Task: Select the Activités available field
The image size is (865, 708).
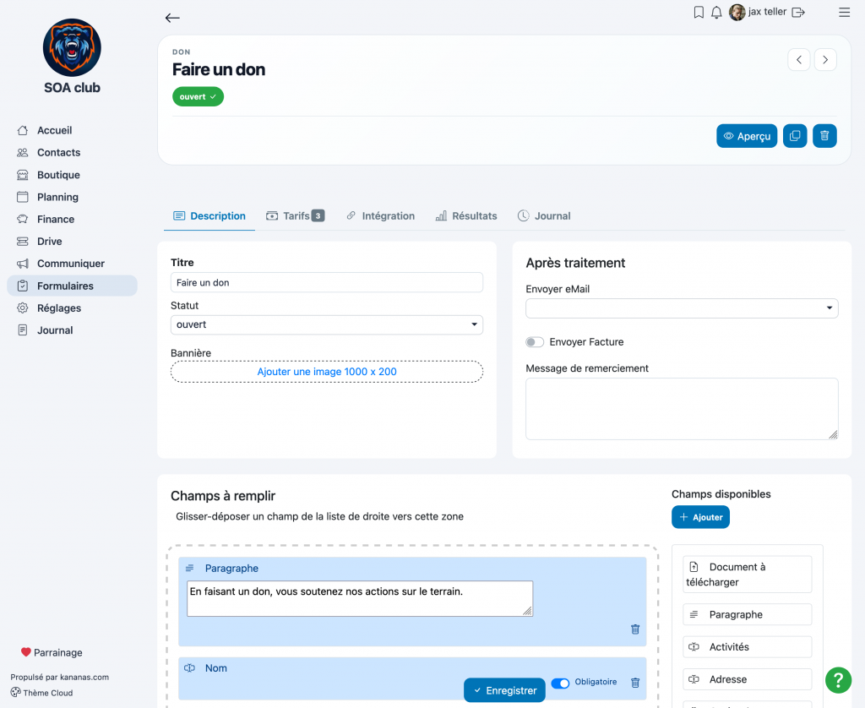Action: click(x=747, y=646)
